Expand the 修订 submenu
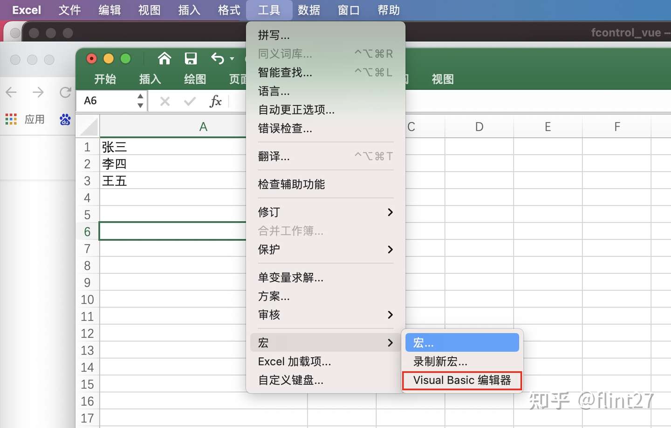 325,212
